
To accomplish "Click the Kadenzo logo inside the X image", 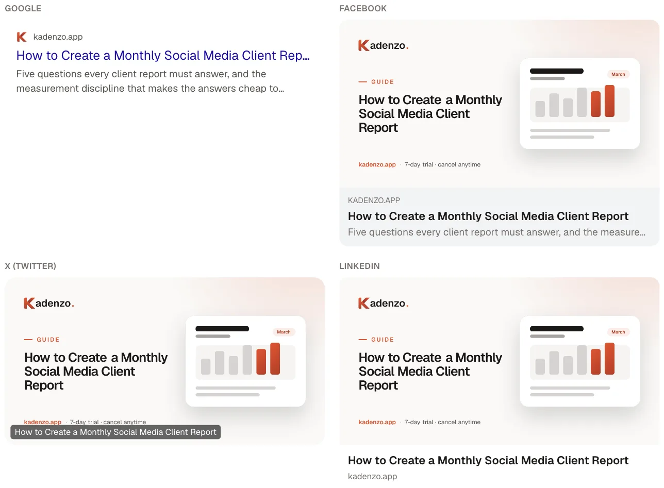I will pos(49,303).
